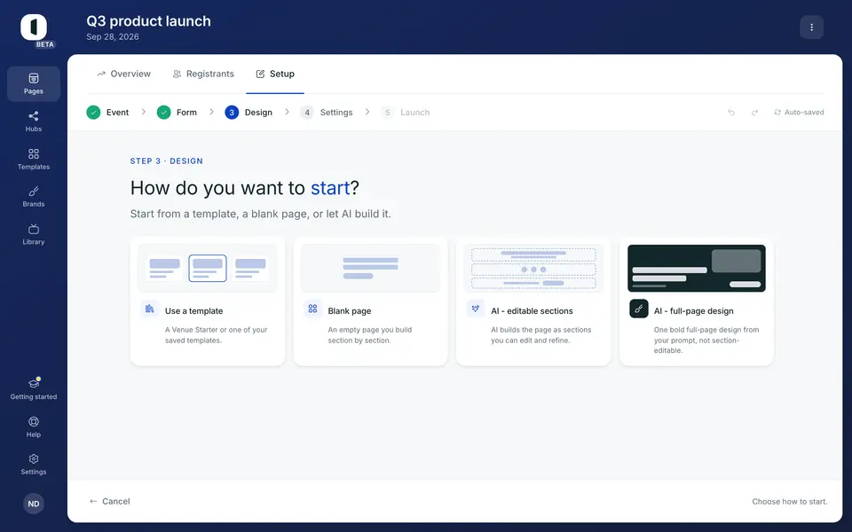Screen dimensions: 852x532
Task: Choose the Use a template card
Action: point(208,301)
